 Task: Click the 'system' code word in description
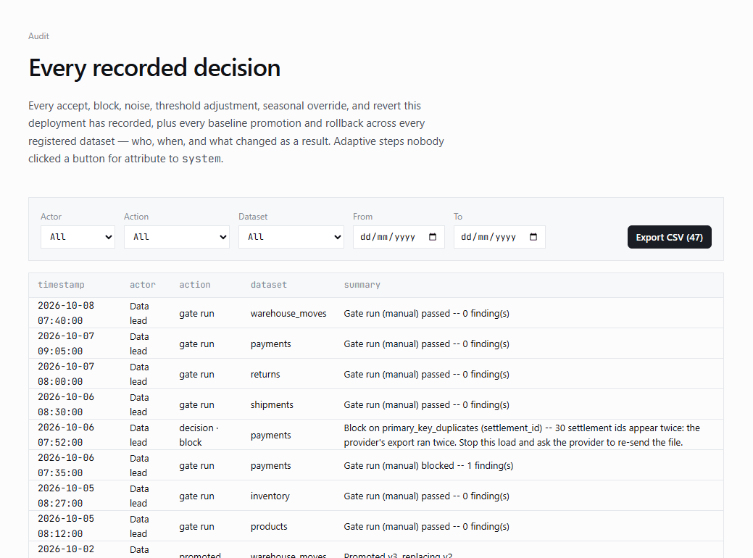pos(201,159)
